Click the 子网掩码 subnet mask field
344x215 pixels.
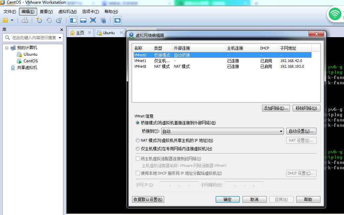coord(244,185)
